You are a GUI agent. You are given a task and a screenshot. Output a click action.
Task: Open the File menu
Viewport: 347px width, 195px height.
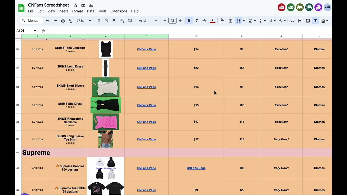pos(31,11)
